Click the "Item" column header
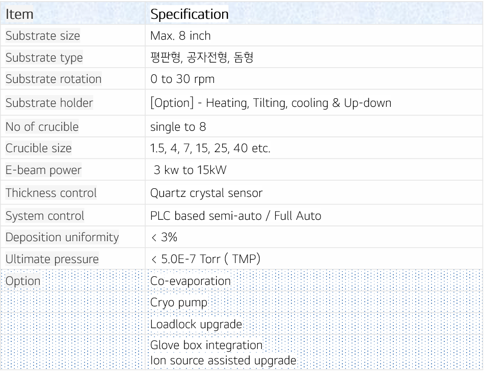The width and height of the screenshot is (484, 375). pyautogui.click(x=19, y=14)
